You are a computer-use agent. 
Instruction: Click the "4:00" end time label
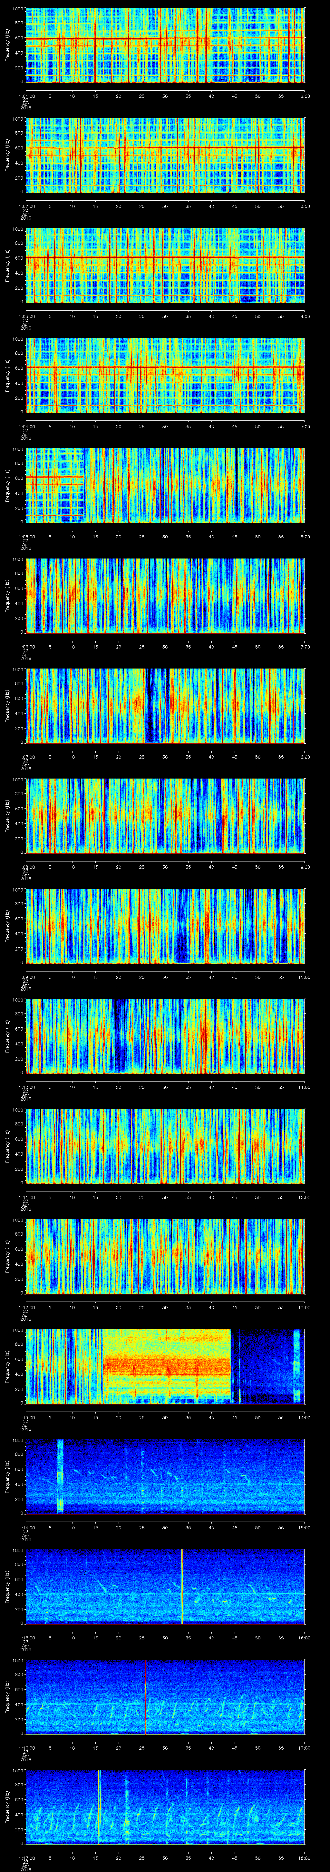pyautogui.click(x=305, y=316)
